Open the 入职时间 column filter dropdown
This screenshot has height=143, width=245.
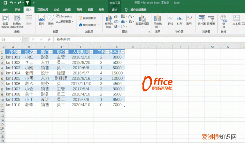coord(91,52)
